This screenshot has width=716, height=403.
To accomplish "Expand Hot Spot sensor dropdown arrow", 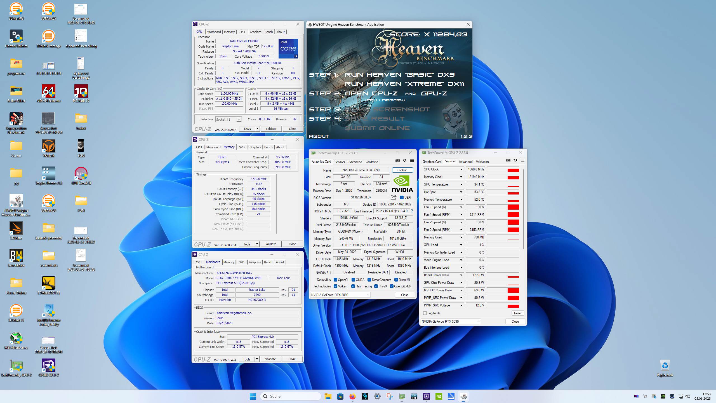I will click(x=461, y=192).
